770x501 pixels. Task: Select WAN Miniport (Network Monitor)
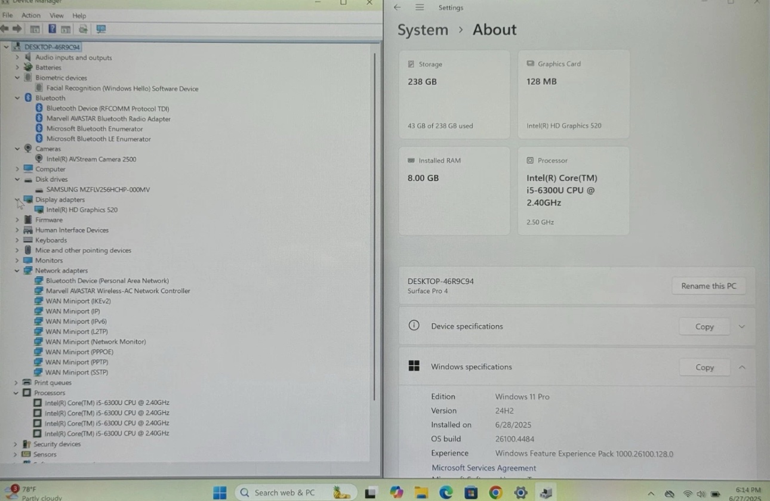pyautogui.click(x=96, y=342)
